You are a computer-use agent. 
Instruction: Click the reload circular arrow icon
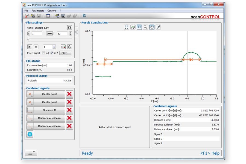[x=69, y=47]
